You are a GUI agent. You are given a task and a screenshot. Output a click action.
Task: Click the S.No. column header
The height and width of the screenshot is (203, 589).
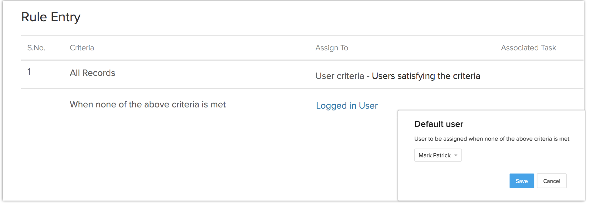click(x=36, y=48)
